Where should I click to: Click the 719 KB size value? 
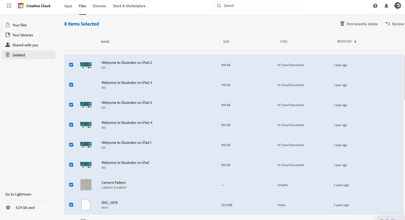(226, 85)
